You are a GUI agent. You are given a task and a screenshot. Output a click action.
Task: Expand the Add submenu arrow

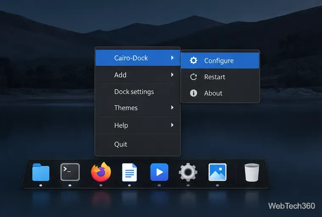coord(172,75)
